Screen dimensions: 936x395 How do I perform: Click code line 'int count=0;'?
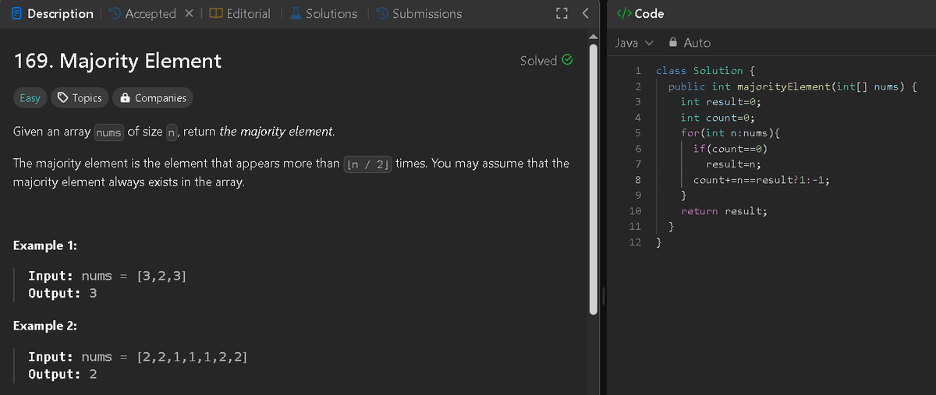718,118
